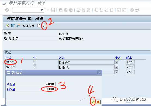This screenshot has height=106, width=151.
Task: Open the command field dropdown arrow
Action: (x=42, y=10)
